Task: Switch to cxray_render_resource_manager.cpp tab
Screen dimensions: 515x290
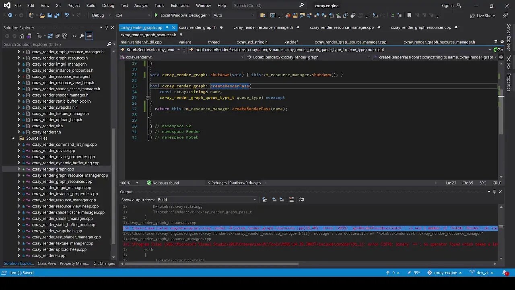Action: (x=342, y=27)
